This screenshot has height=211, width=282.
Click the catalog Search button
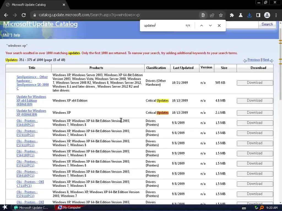click(x=267, y=24)
